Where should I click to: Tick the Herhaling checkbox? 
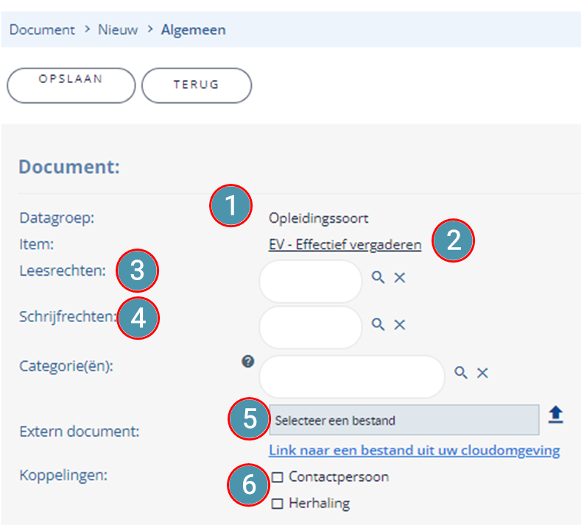(278, 504)
